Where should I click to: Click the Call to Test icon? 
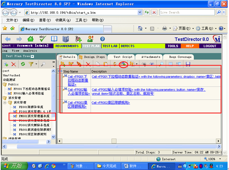click(x=123, y=64)
